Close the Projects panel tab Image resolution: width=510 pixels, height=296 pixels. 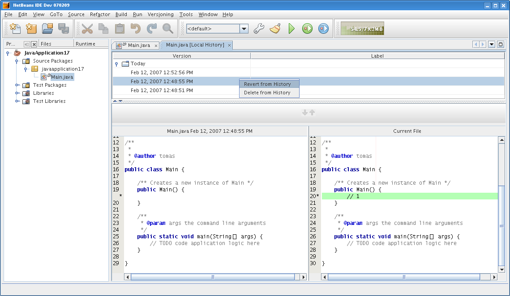click(x=34, y=44)
